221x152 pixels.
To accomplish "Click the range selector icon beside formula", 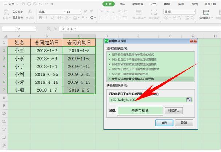I will [189, 100].
